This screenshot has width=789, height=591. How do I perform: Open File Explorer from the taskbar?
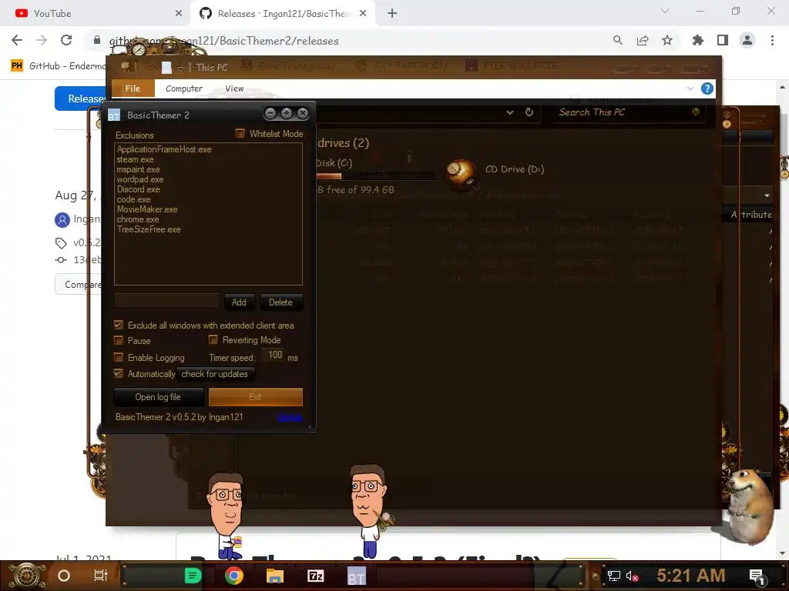275,576
